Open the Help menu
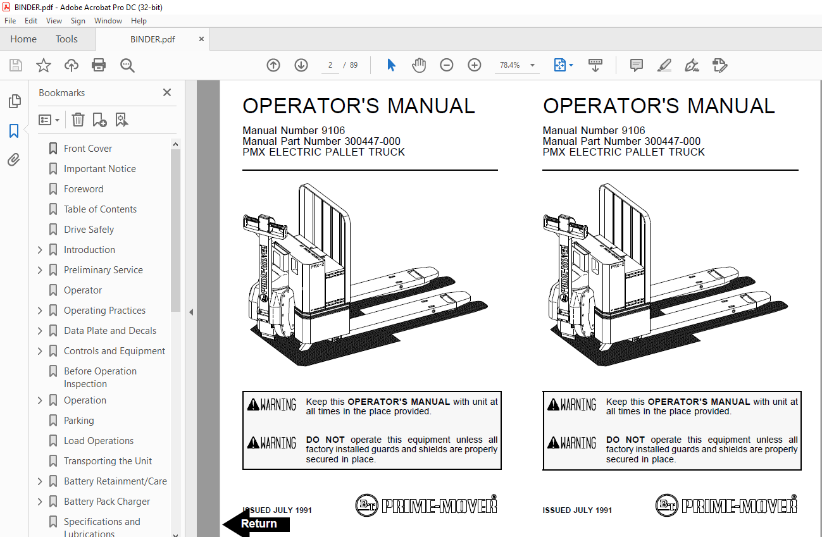Viewport: 822px width, 537px height. [x=139, y=21]
